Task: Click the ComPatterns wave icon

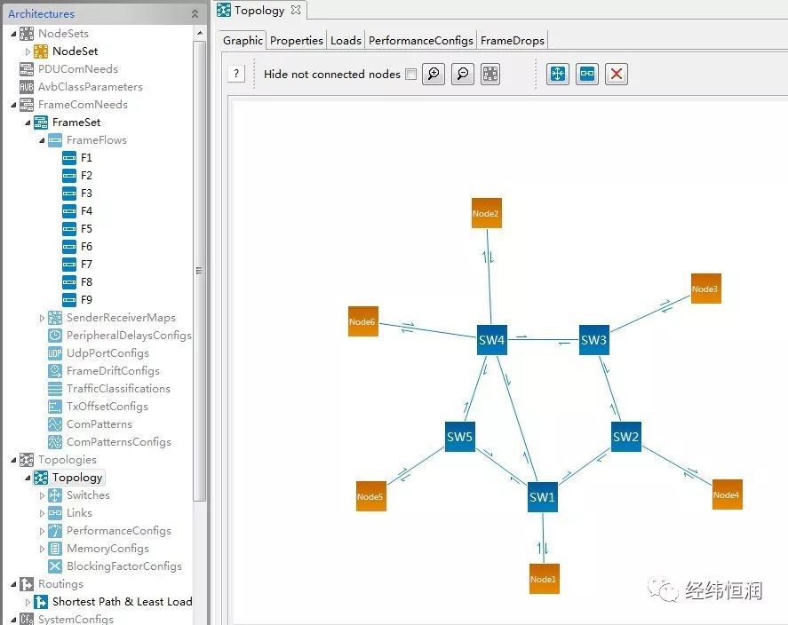Action: [x=55, y=424]
